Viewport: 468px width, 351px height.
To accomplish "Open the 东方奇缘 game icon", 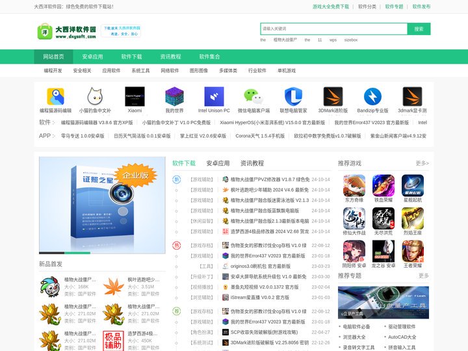I will click(x=354, y=185).
